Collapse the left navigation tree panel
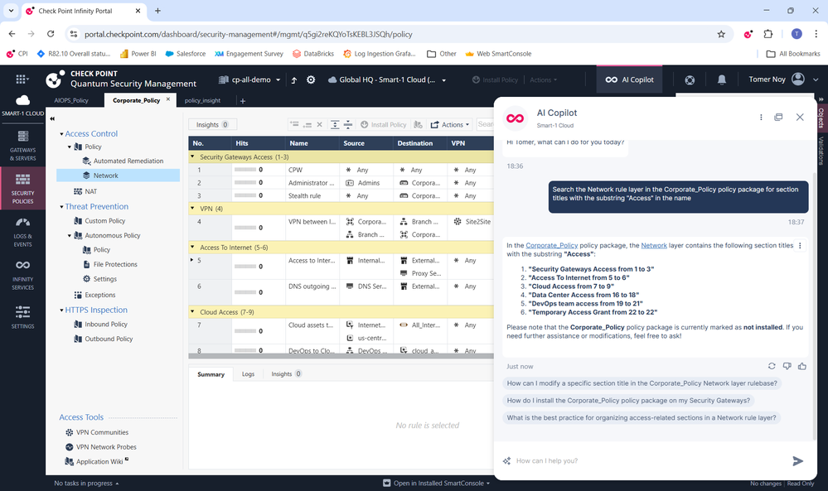The height and width of the screenshot is (491, 828). (52, 118)
